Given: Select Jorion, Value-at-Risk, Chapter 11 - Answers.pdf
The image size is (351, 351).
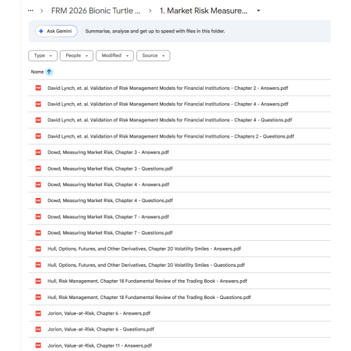Looking at the screenshot, I should (x=100, y=345).
